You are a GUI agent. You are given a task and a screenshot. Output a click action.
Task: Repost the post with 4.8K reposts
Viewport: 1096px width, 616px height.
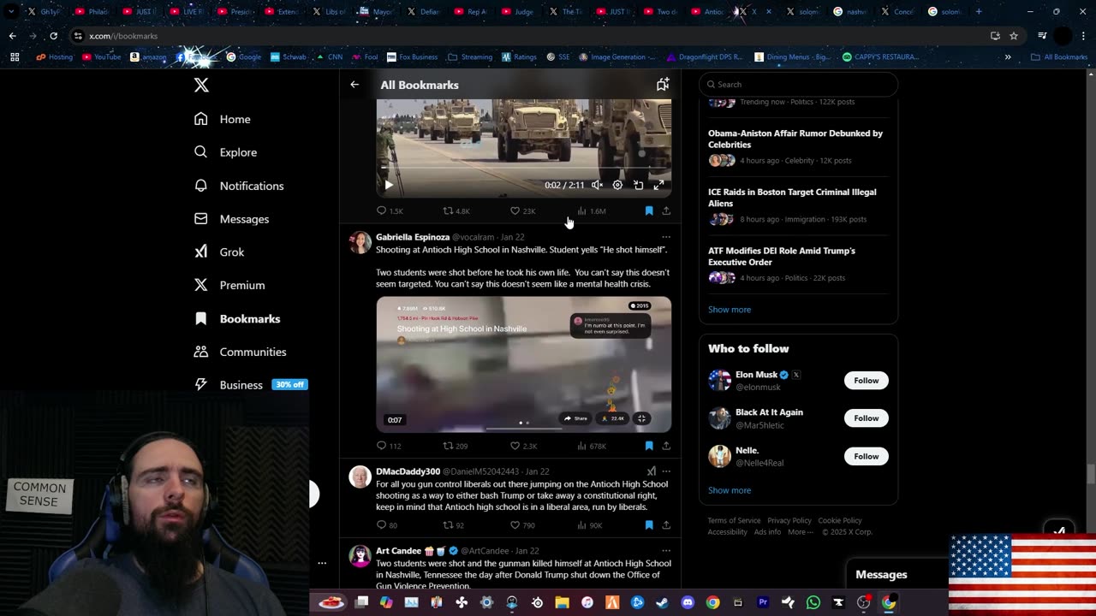click(456, 210)
